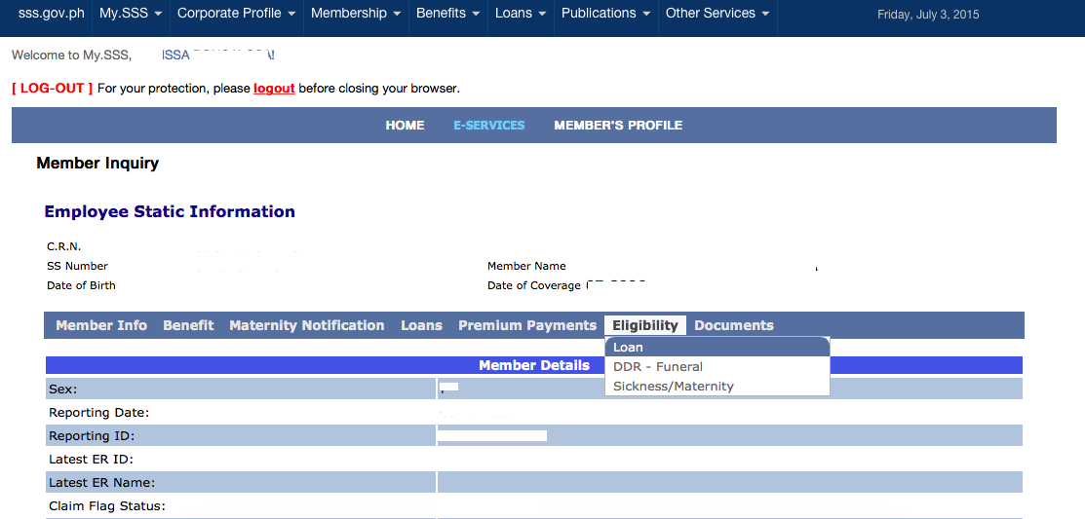Select the Maternity Notification tab
The width and height of the screenshot is (1085, 519).
pyautogui.click(x=307, y=326)
